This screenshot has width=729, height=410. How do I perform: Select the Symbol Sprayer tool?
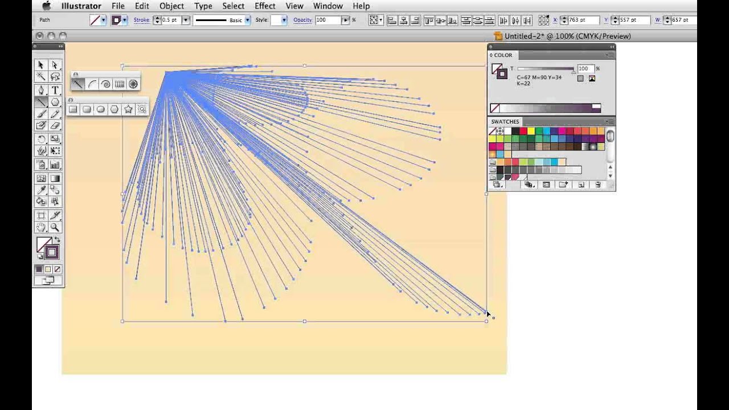(x=41, y=165)
